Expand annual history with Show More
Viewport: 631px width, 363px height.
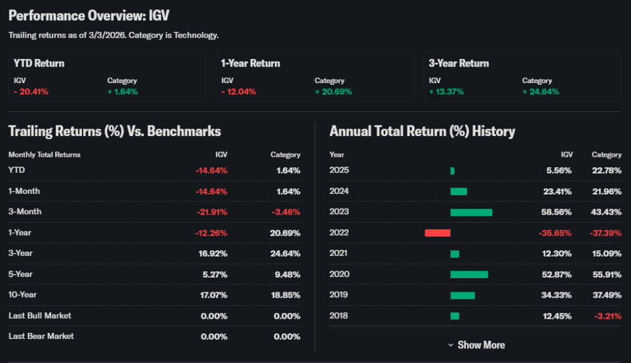tap(481, 345)
